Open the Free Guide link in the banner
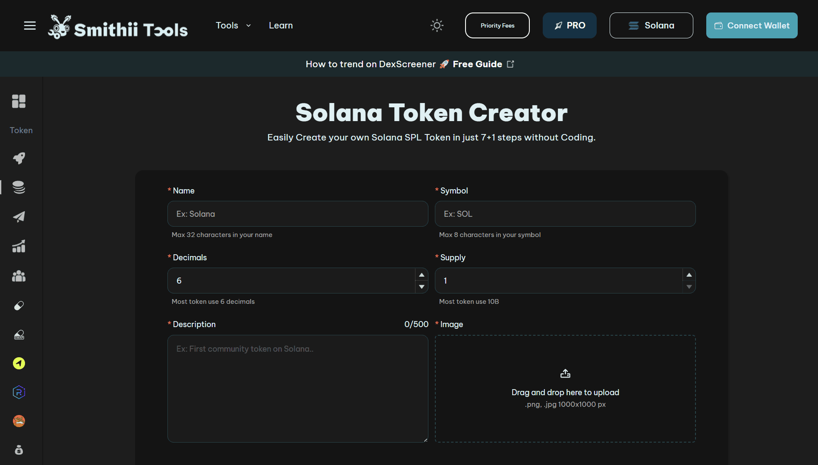This screenshot has height=465, width=818. click(477, 64)
